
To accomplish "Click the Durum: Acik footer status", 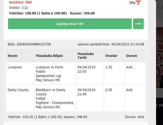I will point(134,117).
